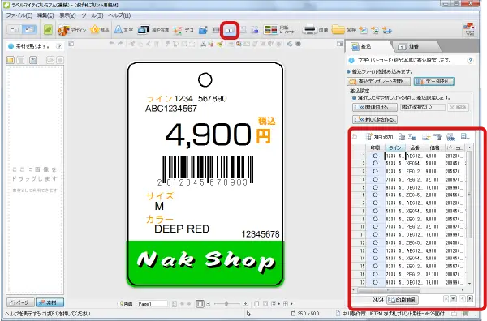Screen dimensions: 487x321
Task: Open the ファイル(F) menu
Action: [x=19, y=15]
